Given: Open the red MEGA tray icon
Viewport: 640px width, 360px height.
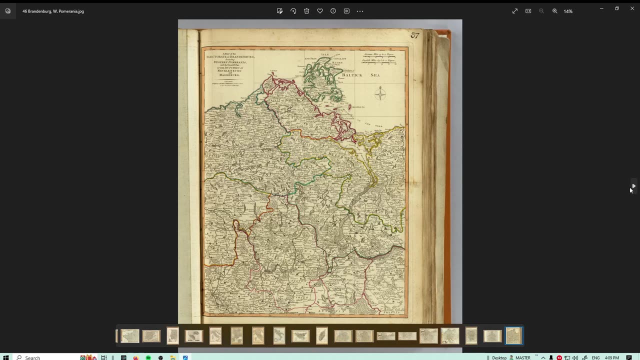Looking at the screenshot, I should click(559, 357).
